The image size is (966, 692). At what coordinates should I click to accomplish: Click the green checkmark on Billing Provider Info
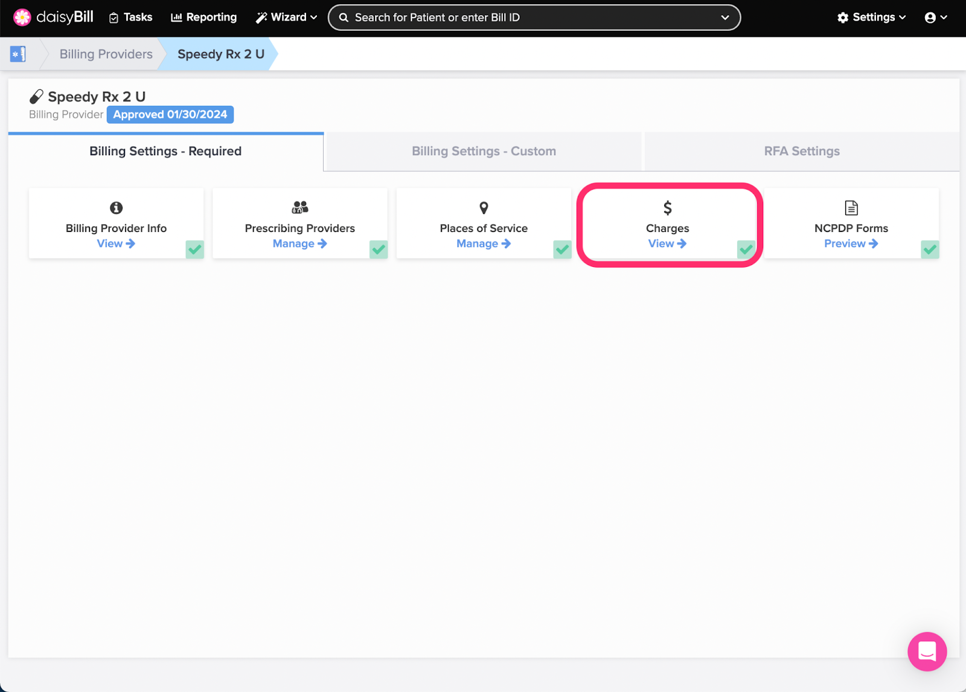[x=194, y=249]
